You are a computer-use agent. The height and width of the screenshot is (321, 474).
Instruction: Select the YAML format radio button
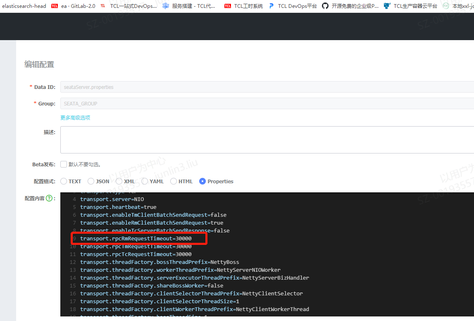click(x=145, y=181)
